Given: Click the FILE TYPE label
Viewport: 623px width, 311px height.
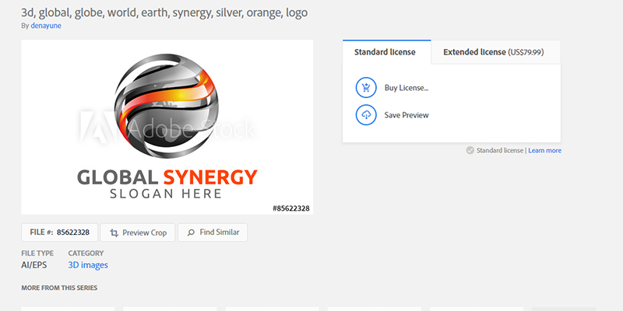Looking at the screenshot, I should click(37, 253).
